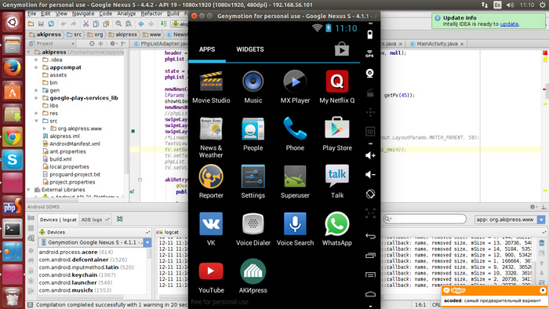The height and width of the screenshot is (309, 549).
Task: Expand the org.akipress.www package
Action: pos(45,129)
